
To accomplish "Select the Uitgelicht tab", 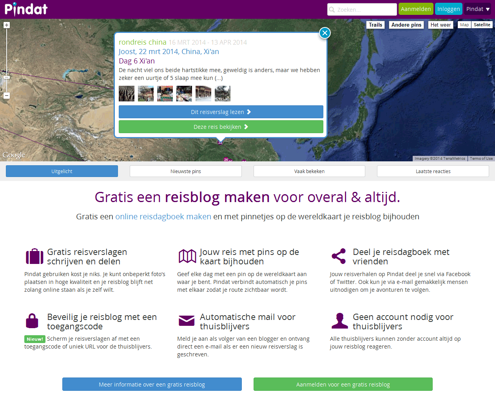I will point(62,171).
